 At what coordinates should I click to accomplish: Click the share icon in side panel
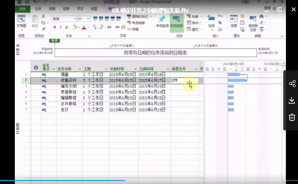[292, 83]
